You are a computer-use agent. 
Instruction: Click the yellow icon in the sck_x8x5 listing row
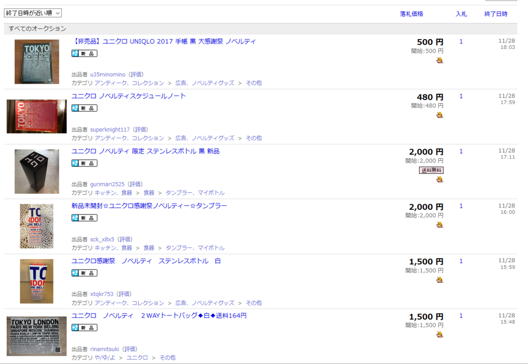tap(439, 225)
